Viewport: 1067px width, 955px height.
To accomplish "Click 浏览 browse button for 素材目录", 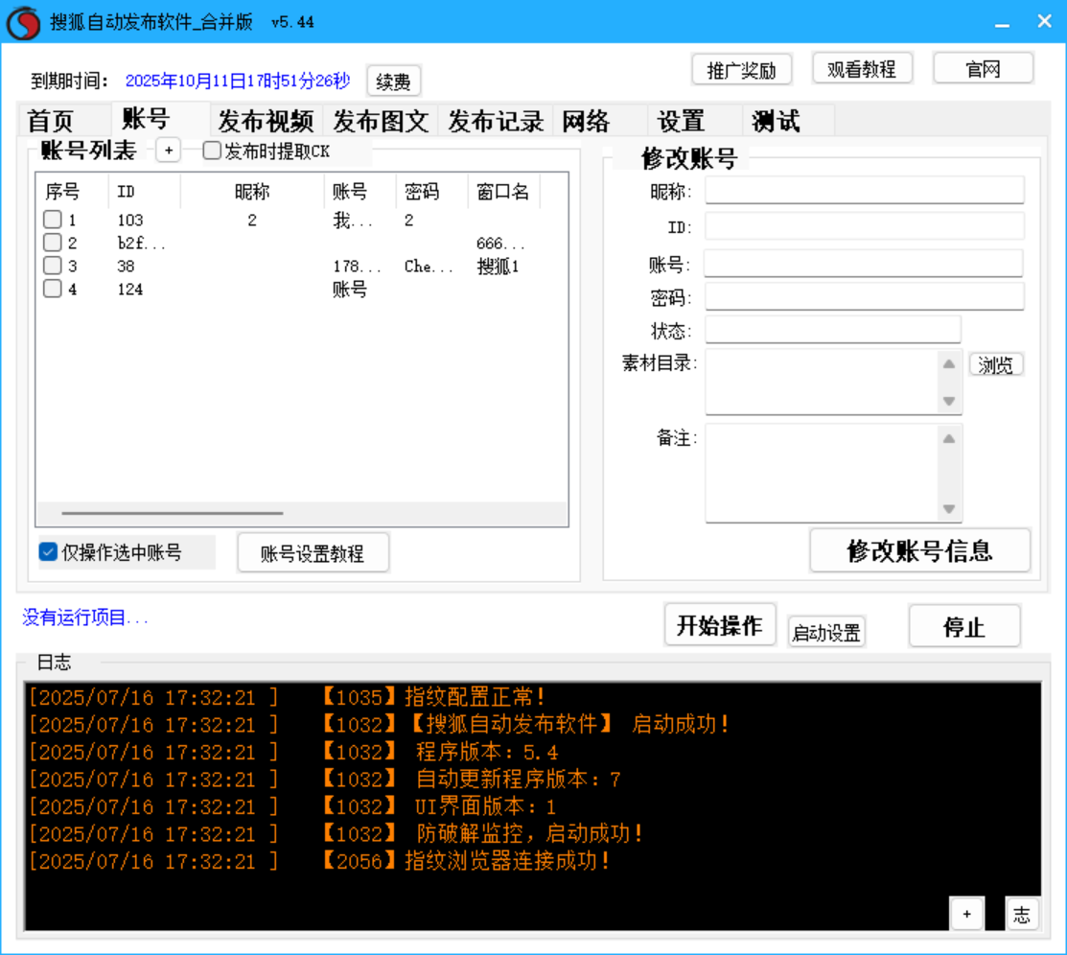I will (x=995, y=365).
